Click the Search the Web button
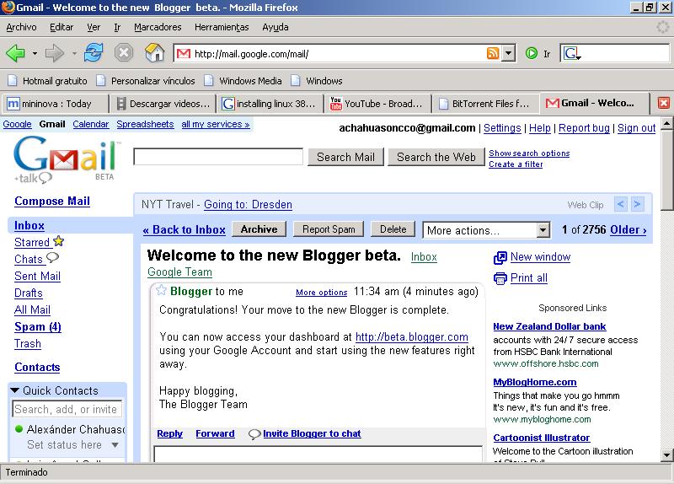Viewport: 674px width, 484px height. (436, 157)
